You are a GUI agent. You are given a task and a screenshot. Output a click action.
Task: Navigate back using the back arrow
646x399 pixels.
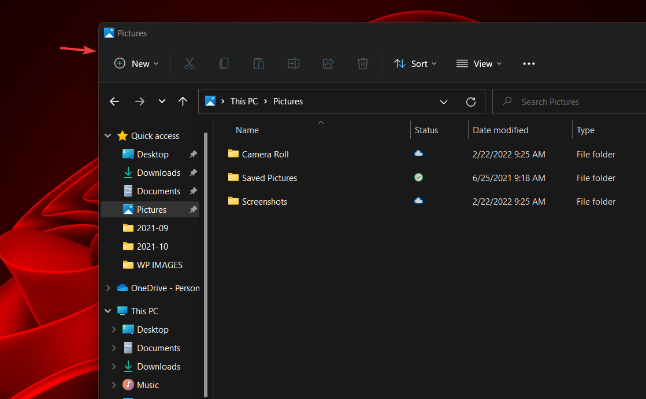pos(114,101)
